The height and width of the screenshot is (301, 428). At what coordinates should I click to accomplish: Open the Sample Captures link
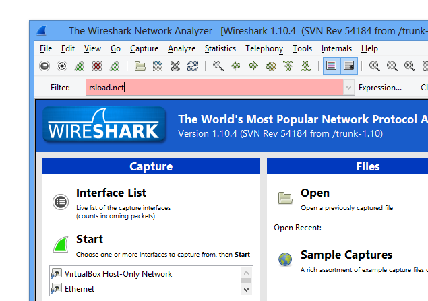(346, 255)
